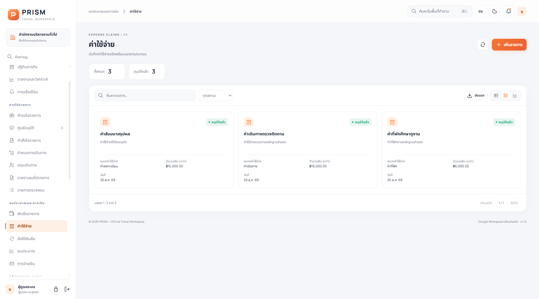Click the refresh icon beside เพิ่มรายการ
The width and height of the screenshot is (539, 299).
click(483, 45)
